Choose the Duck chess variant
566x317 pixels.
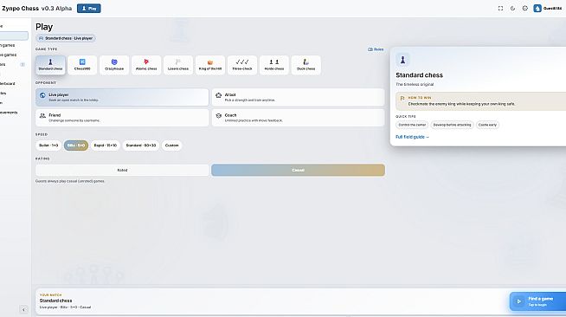[306, 65]
